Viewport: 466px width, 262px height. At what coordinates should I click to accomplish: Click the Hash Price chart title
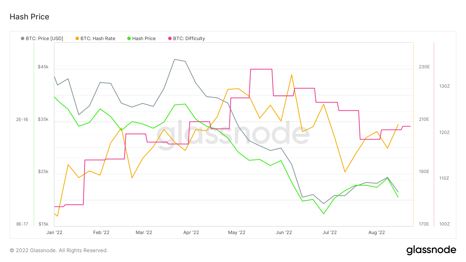click(30, 17)
